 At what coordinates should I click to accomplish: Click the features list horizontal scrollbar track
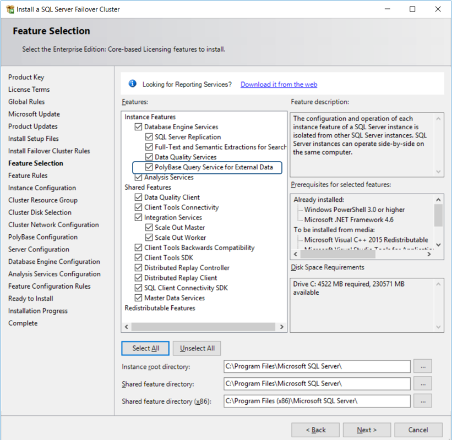[203, 327]
